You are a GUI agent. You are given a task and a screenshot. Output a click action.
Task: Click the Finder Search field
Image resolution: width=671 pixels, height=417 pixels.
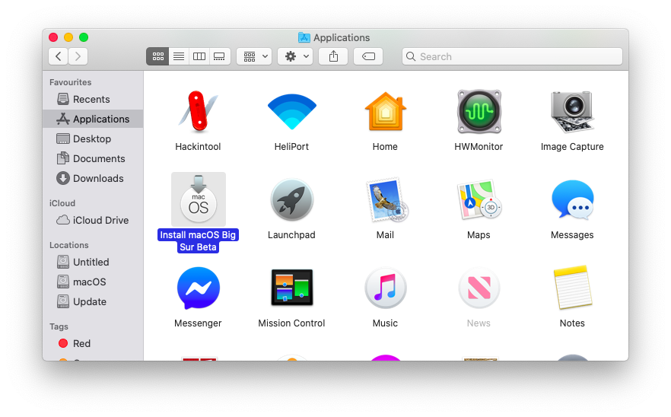pos(512,56)
